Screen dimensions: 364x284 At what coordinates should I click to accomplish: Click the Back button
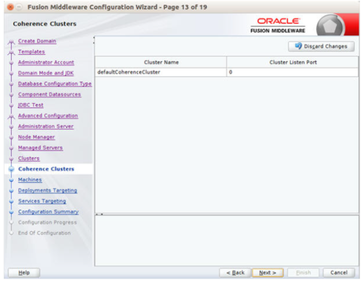tap(235, 273)
